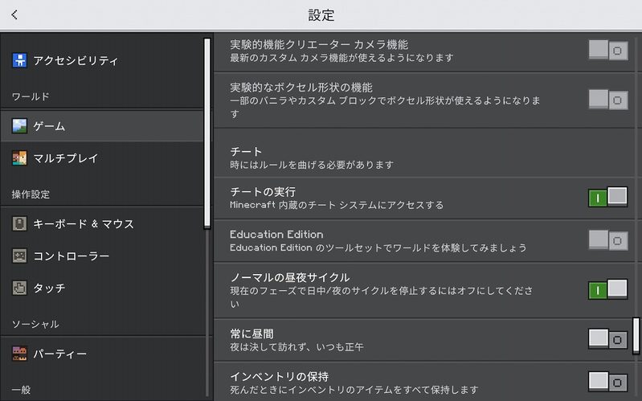Screen dimensions: 642x401
Task: Click the アクセシビリティ icon
Action: (x=19, y=60)
